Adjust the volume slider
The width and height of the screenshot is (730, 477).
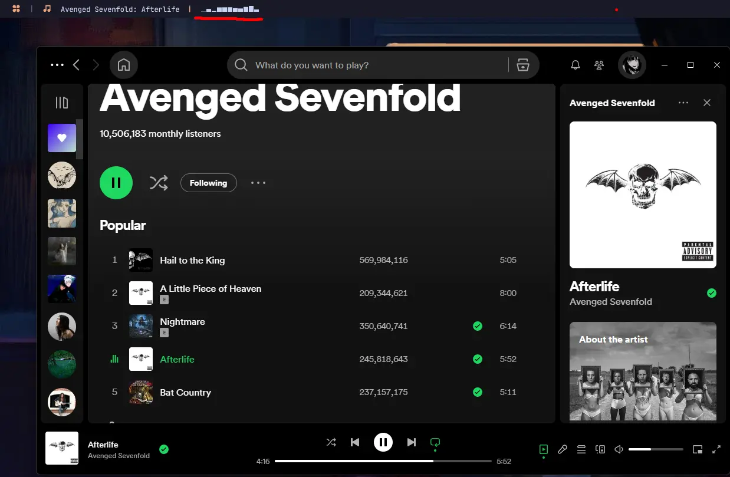click(656, 450)
